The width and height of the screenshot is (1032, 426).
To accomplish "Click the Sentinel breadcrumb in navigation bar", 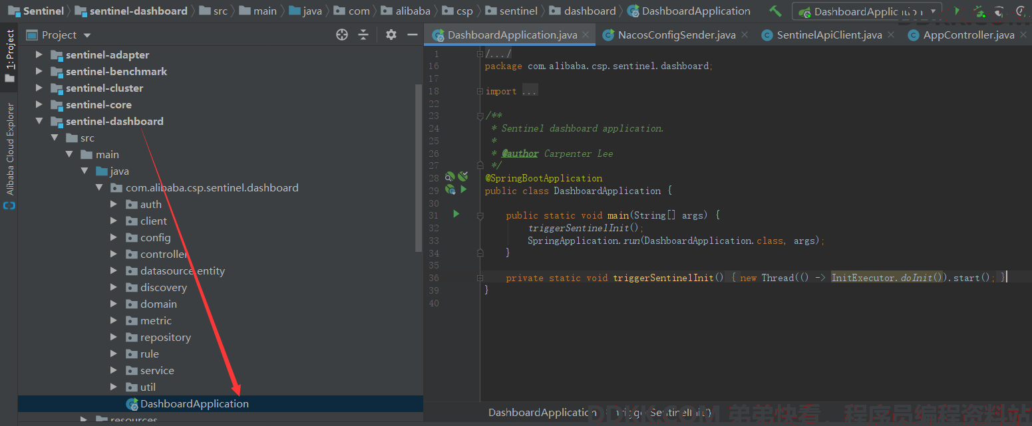I will [43, 11].
